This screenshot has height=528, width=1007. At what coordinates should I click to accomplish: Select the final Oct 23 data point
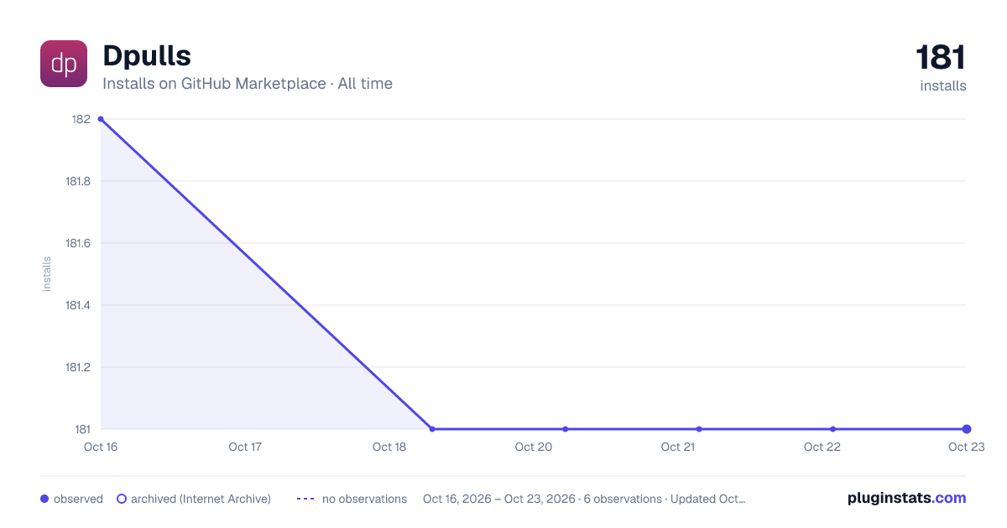(967, 429)
